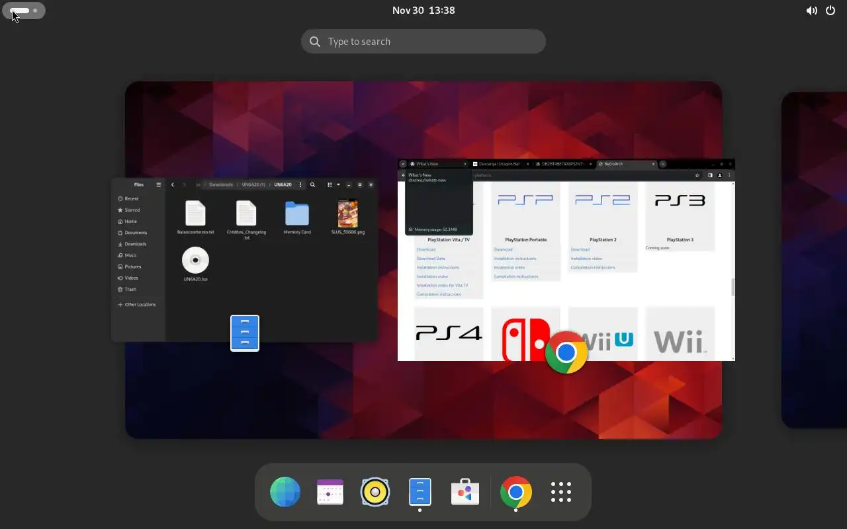Open the Files hamburger main menu
The height and width of the screenshot is (529, 847).
click(158, 184)
